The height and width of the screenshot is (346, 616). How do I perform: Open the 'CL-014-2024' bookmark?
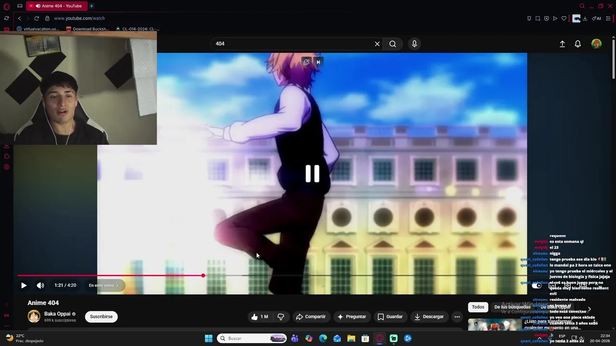(x=137, y=29)
